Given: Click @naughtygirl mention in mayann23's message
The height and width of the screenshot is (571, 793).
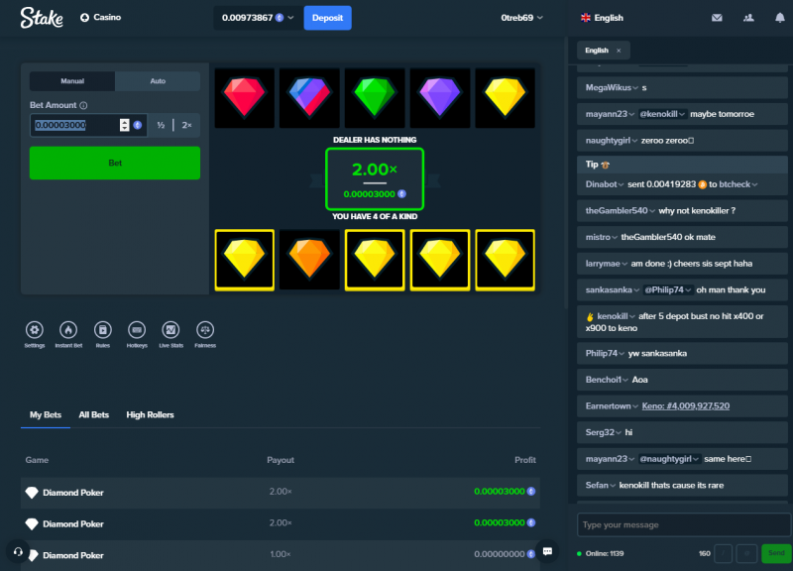Looking at the screenshot, I should click(669, 459).
